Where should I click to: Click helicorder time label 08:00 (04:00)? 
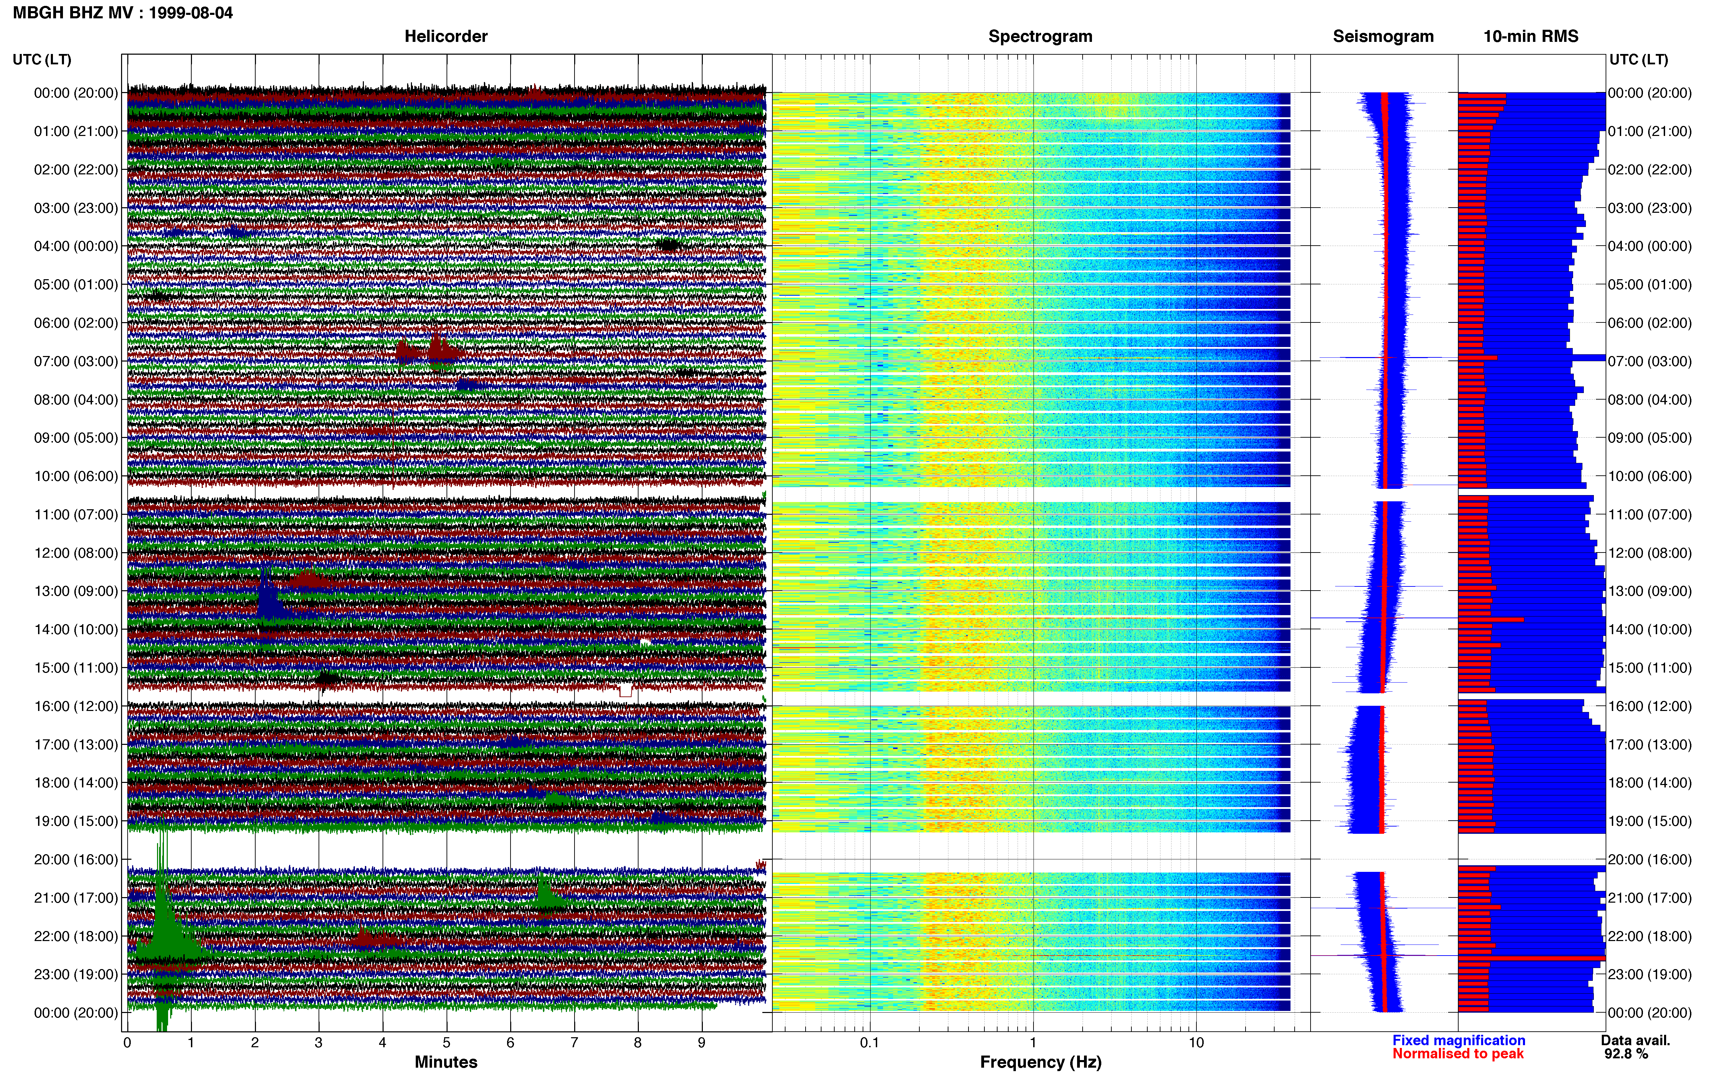76,399
